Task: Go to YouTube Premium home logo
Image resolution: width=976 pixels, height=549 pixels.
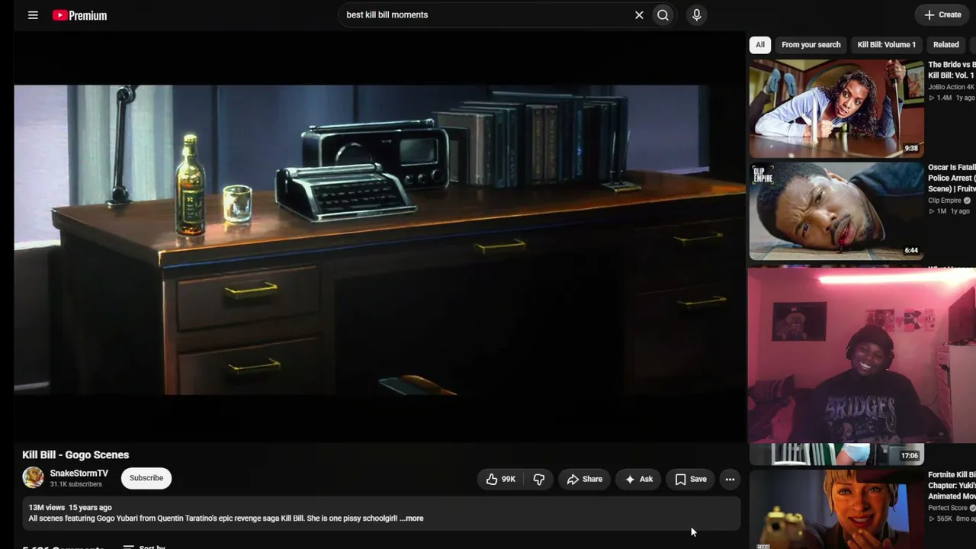Action: click(x=79, y=15)
